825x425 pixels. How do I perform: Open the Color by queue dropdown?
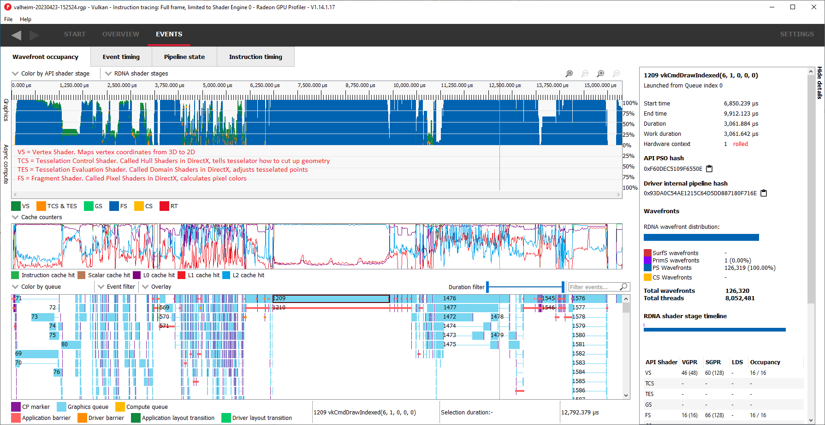coord(36,286)
